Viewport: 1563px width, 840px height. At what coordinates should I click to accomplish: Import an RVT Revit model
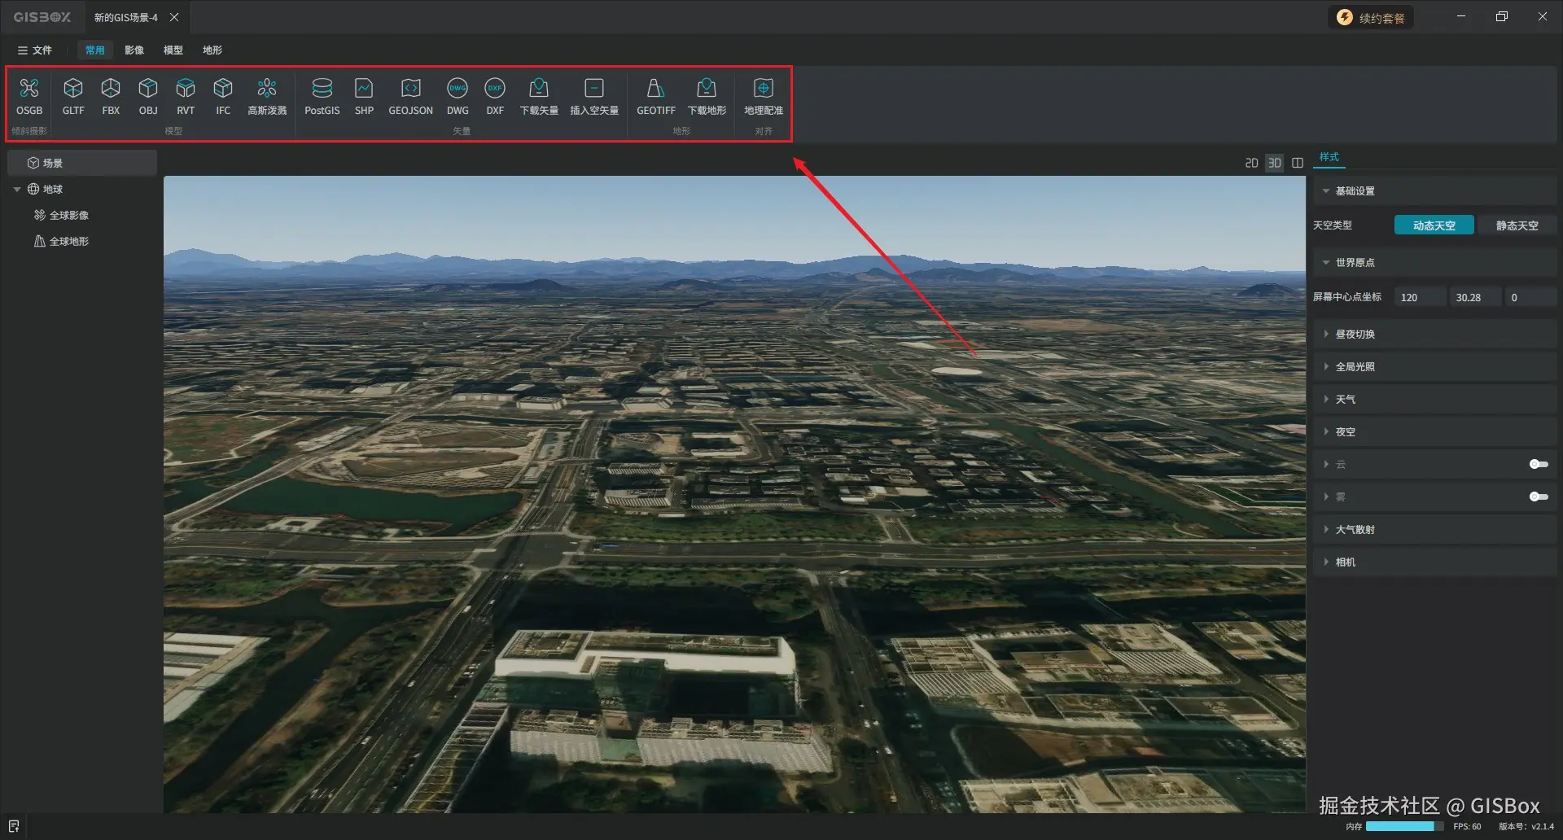point(186,96)
